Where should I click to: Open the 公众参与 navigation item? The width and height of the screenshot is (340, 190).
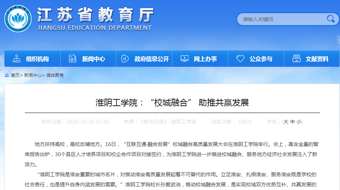[261, 59]
